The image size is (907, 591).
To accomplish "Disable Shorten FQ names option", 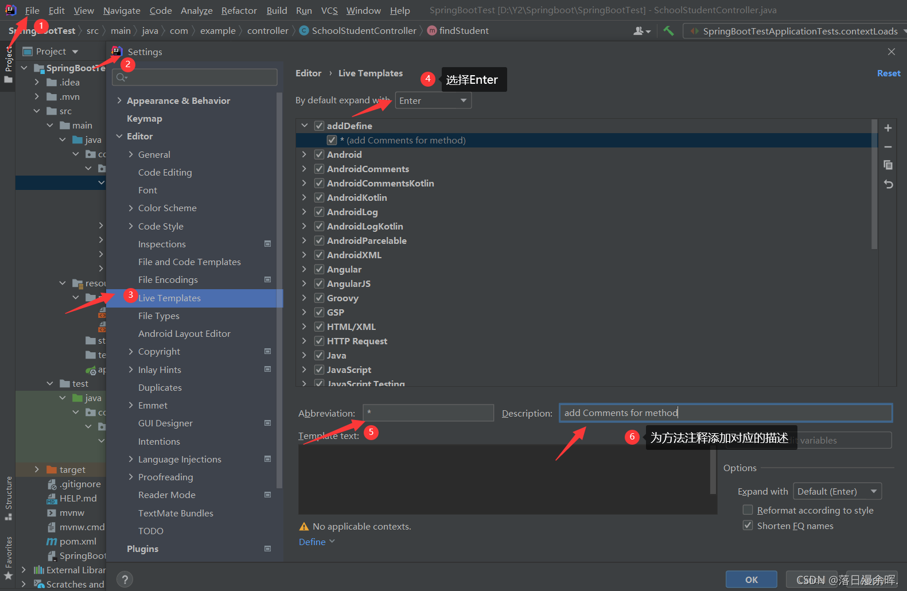I will point(748,525).
